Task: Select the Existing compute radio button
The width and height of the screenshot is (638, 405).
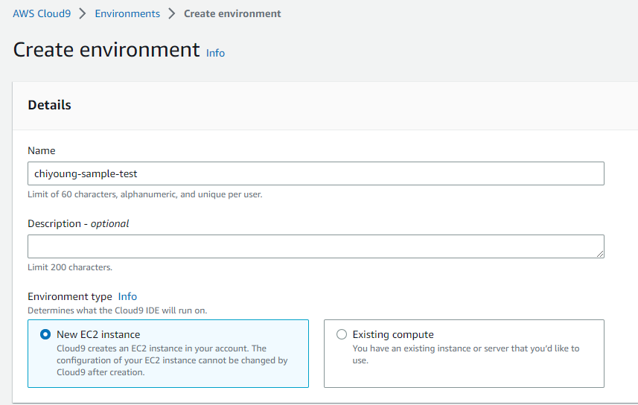Action: 342,335
